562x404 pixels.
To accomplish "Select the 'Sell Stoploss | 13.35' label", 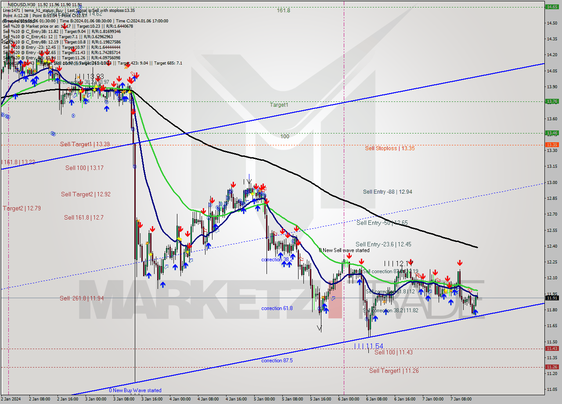I will click(x=390, y=148).
